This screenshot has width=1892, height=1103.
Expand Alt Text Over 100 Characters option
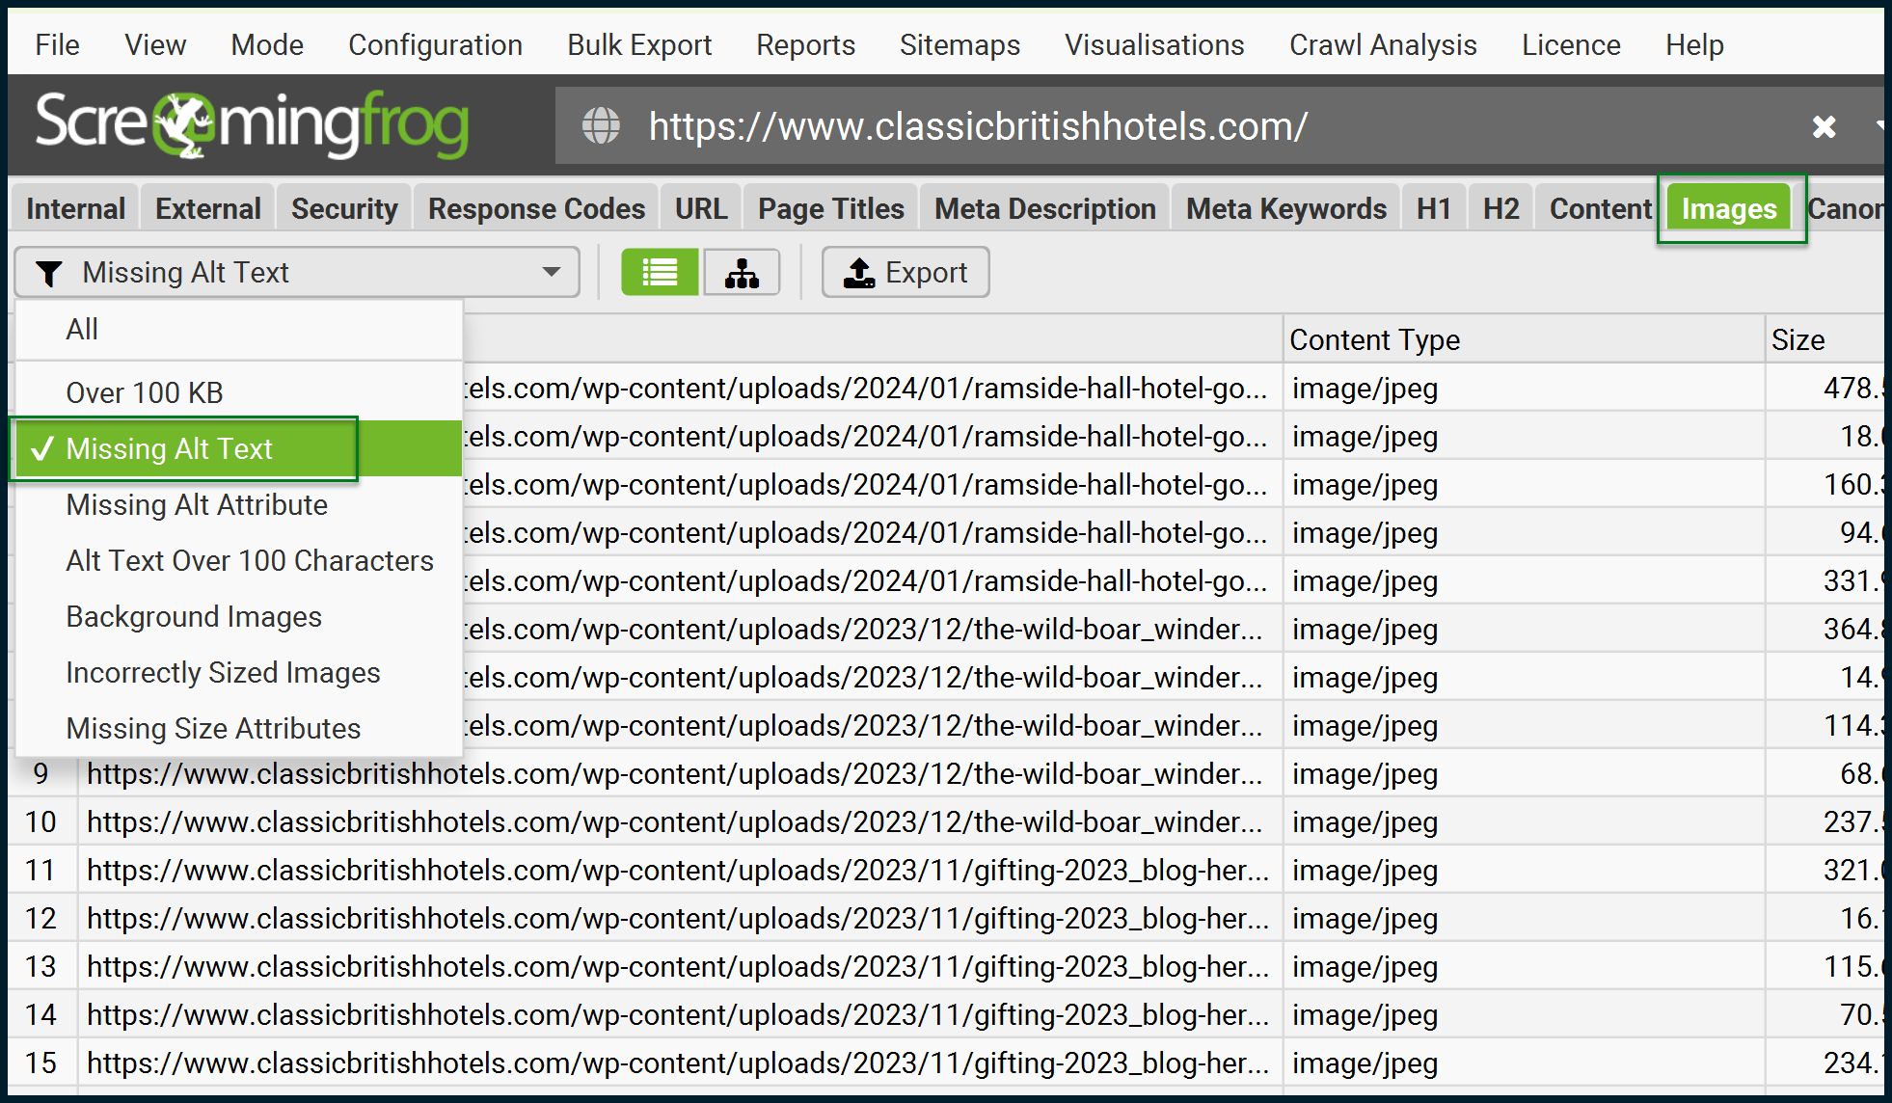click(x=251, y=561)
